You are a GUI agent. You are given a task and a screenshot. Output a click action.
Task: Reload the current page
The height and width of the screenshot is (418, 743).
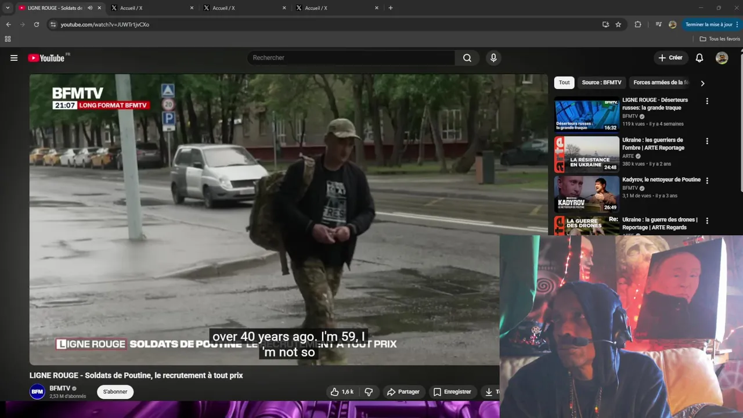[x=36, y=24]
